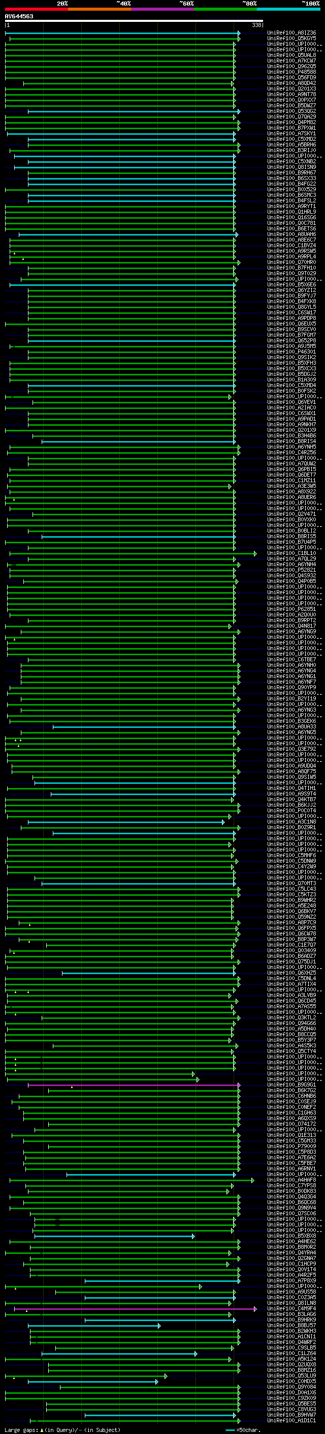Select the UniRef100_Q56FD9 label
325x1434 pixels.
click(291, 77)
